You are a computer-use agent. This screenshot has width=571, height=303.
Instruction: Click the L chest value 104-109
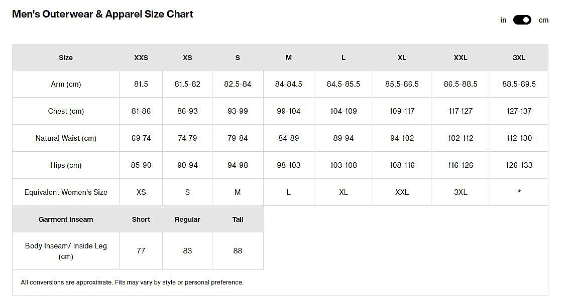click(x=344, y=111)
